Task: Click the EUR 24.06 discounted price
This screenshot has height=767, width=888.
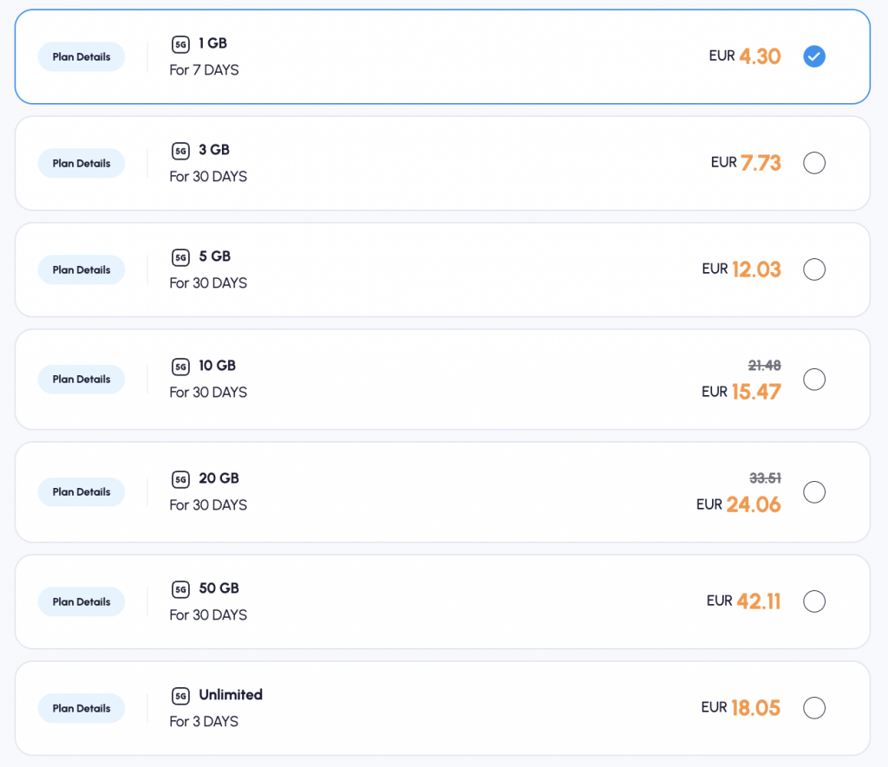Action: coord(739,504)
